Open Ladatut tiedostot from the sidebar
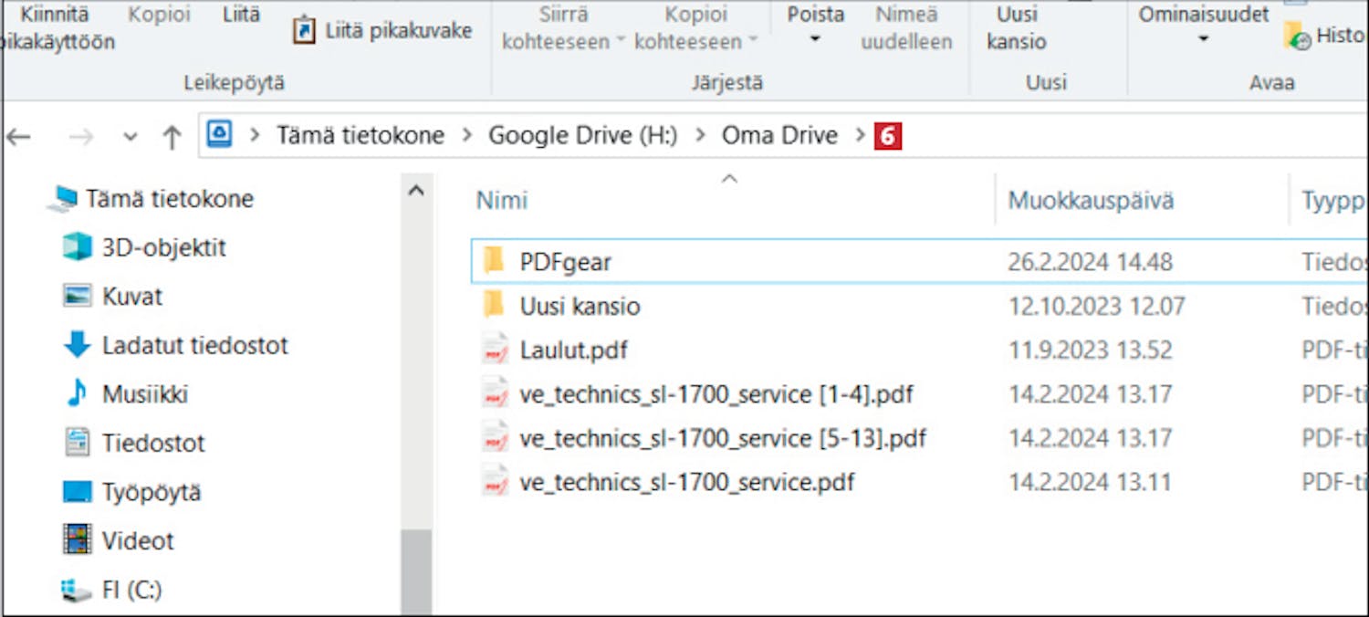 pyautogui.click(x=194, y=345)
